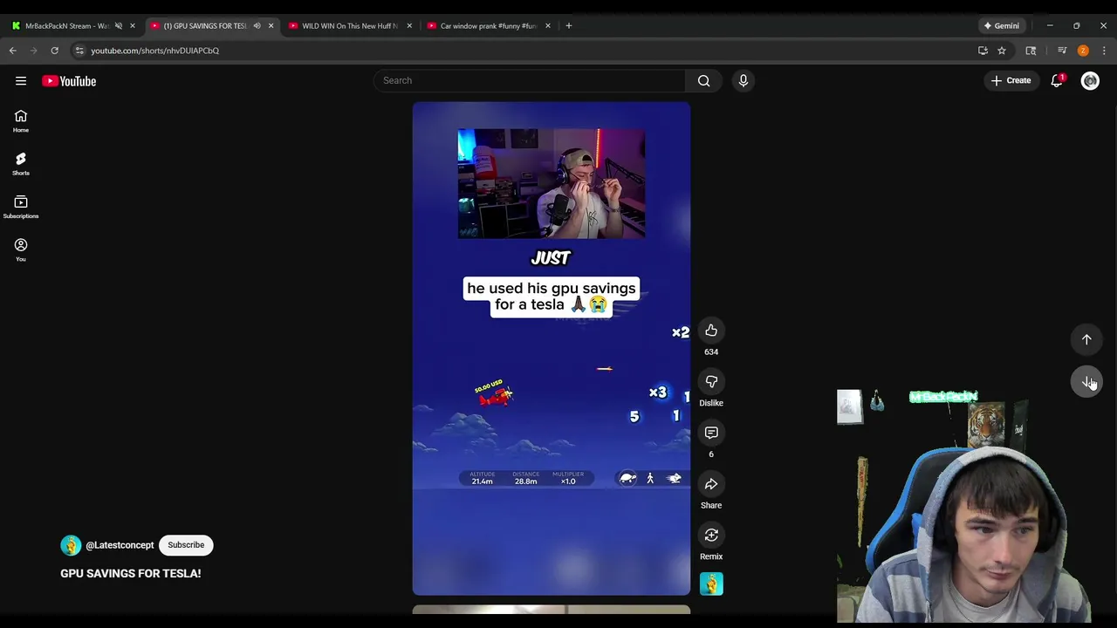1117x628 pixels.
Task: Open the Google Lens search icon
Action: (x=1031, y=51)
